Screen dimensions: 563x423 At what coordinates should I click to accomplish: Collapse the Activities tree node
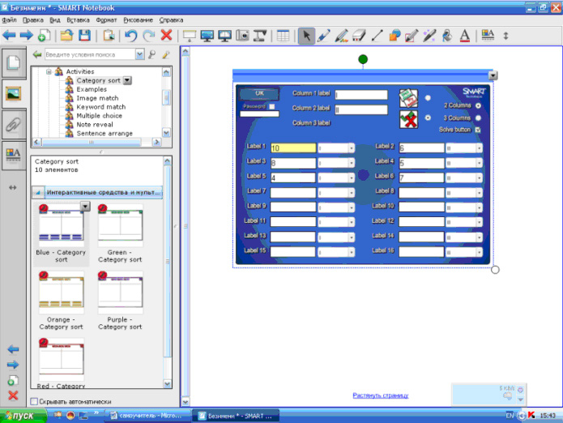click(49, 71)
